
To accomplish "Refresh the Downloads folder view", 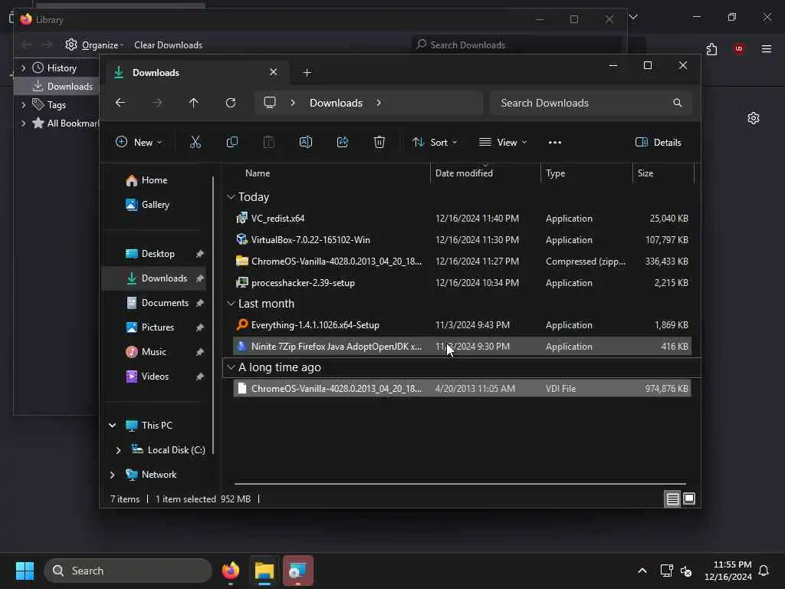I will pyautogui.click(x=231, y=103).
